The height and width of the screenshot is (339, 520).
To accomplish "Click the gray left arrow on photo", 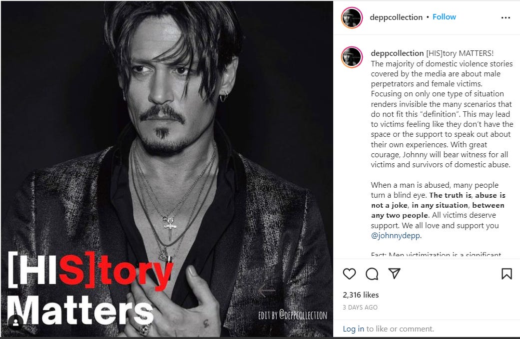I will click(267, 291).
